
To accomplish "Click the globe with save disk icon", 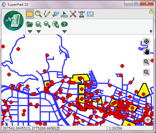I will coord(56,24).
